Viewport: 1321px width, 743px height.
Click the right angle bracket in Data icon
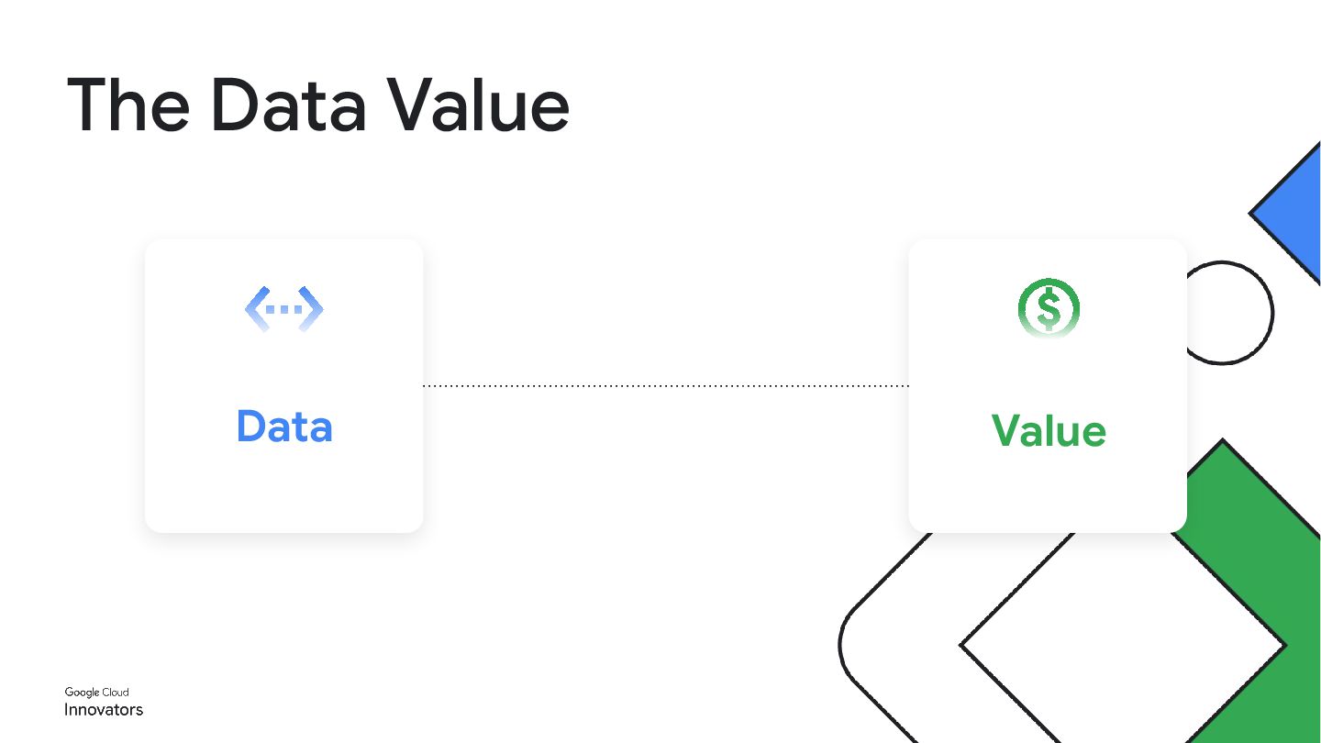pyautogui.click(x=312, y=309)
